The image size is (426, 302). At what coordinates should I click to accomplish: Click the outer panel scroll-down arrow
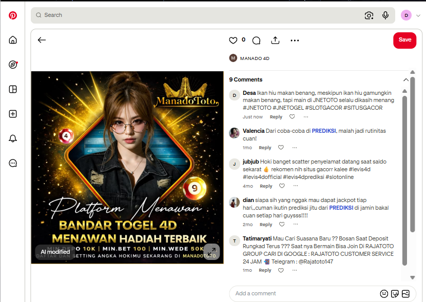coord(413,277)
